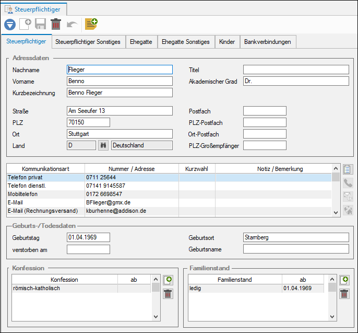Image resolution: width=358 pixels, height=333 pixels.
Task: Click the Akademischer Grad field
Action: pyautogui.click(x=296, y=81)
